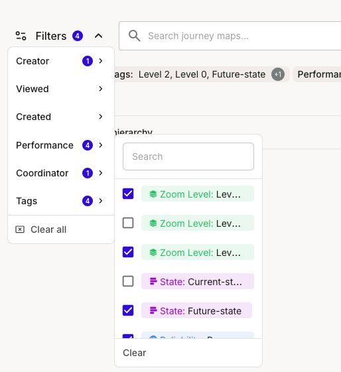Click the Creator count badge showing 1
This screenshot has width=341, height=372.
click(x=88, y=61)
